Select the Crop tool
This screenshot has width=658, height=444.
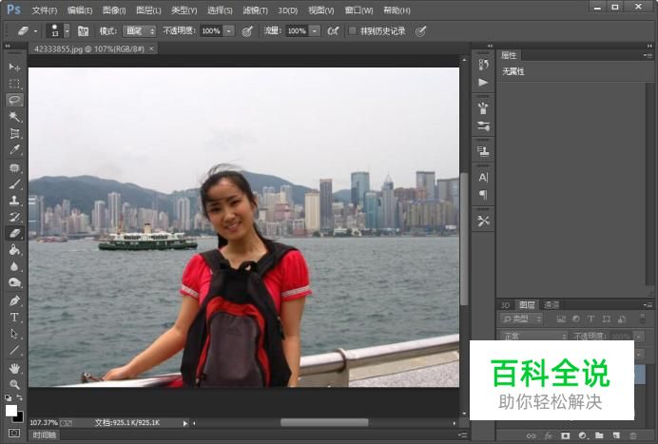tap(14, 133)
